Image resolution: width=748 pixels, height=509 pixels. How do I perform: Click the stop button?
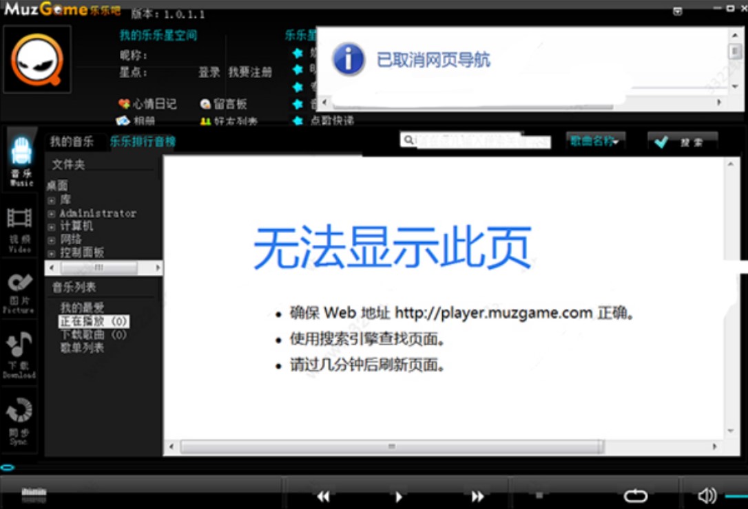coord(539,496)
